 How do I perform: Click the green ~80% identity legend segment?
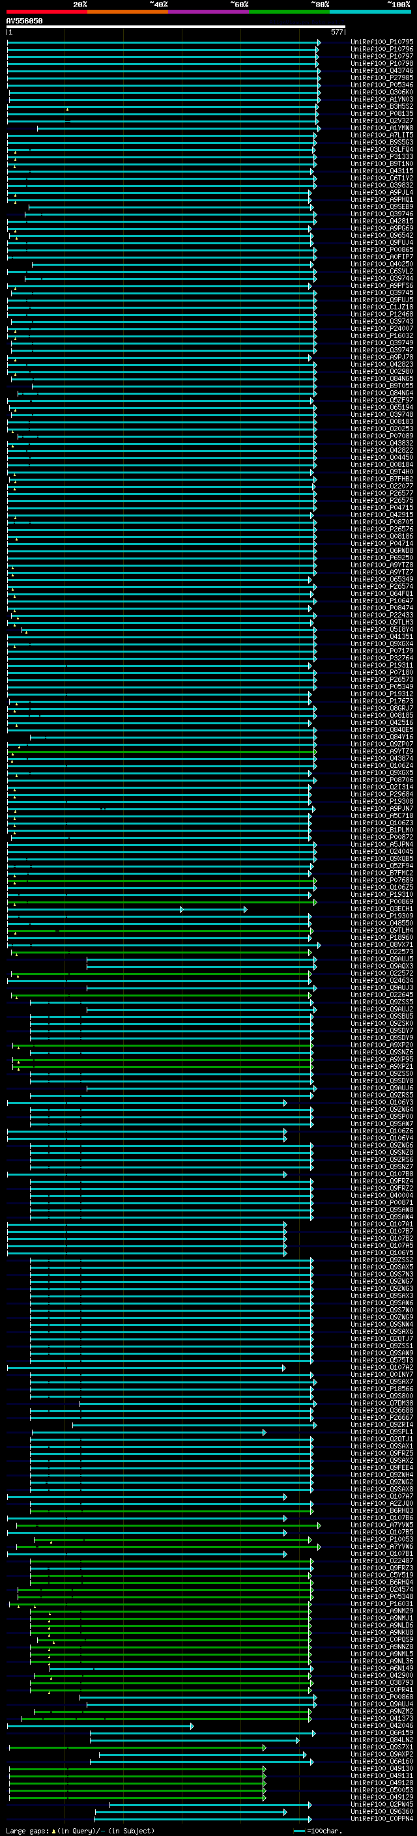point(289,12)
